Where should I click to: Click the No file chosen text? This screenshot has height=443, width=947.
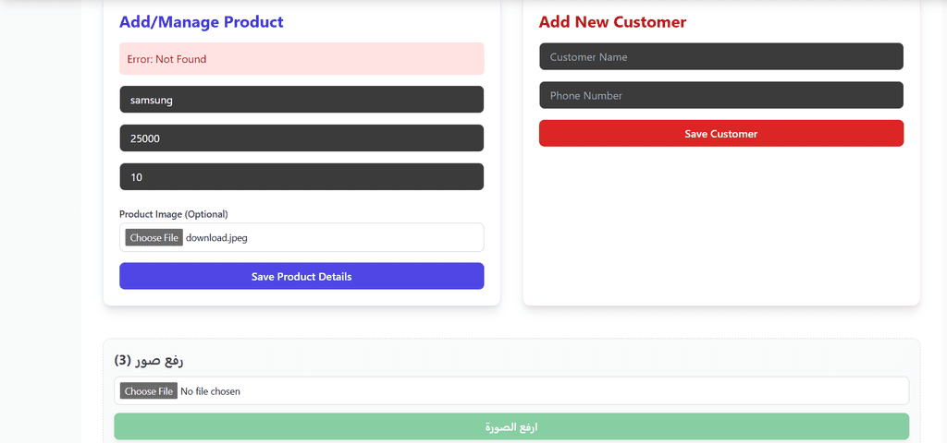click(x=210, y=391)
